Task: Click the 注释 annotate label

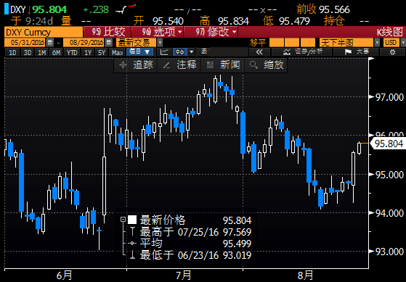Action: (x=187, y=65)
